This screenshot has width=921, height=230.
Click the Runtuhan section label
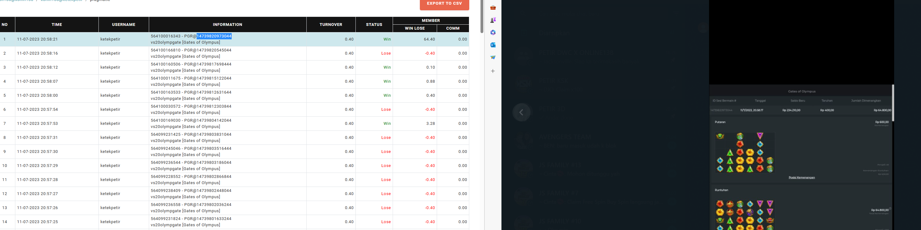click(x=722, y=190)
